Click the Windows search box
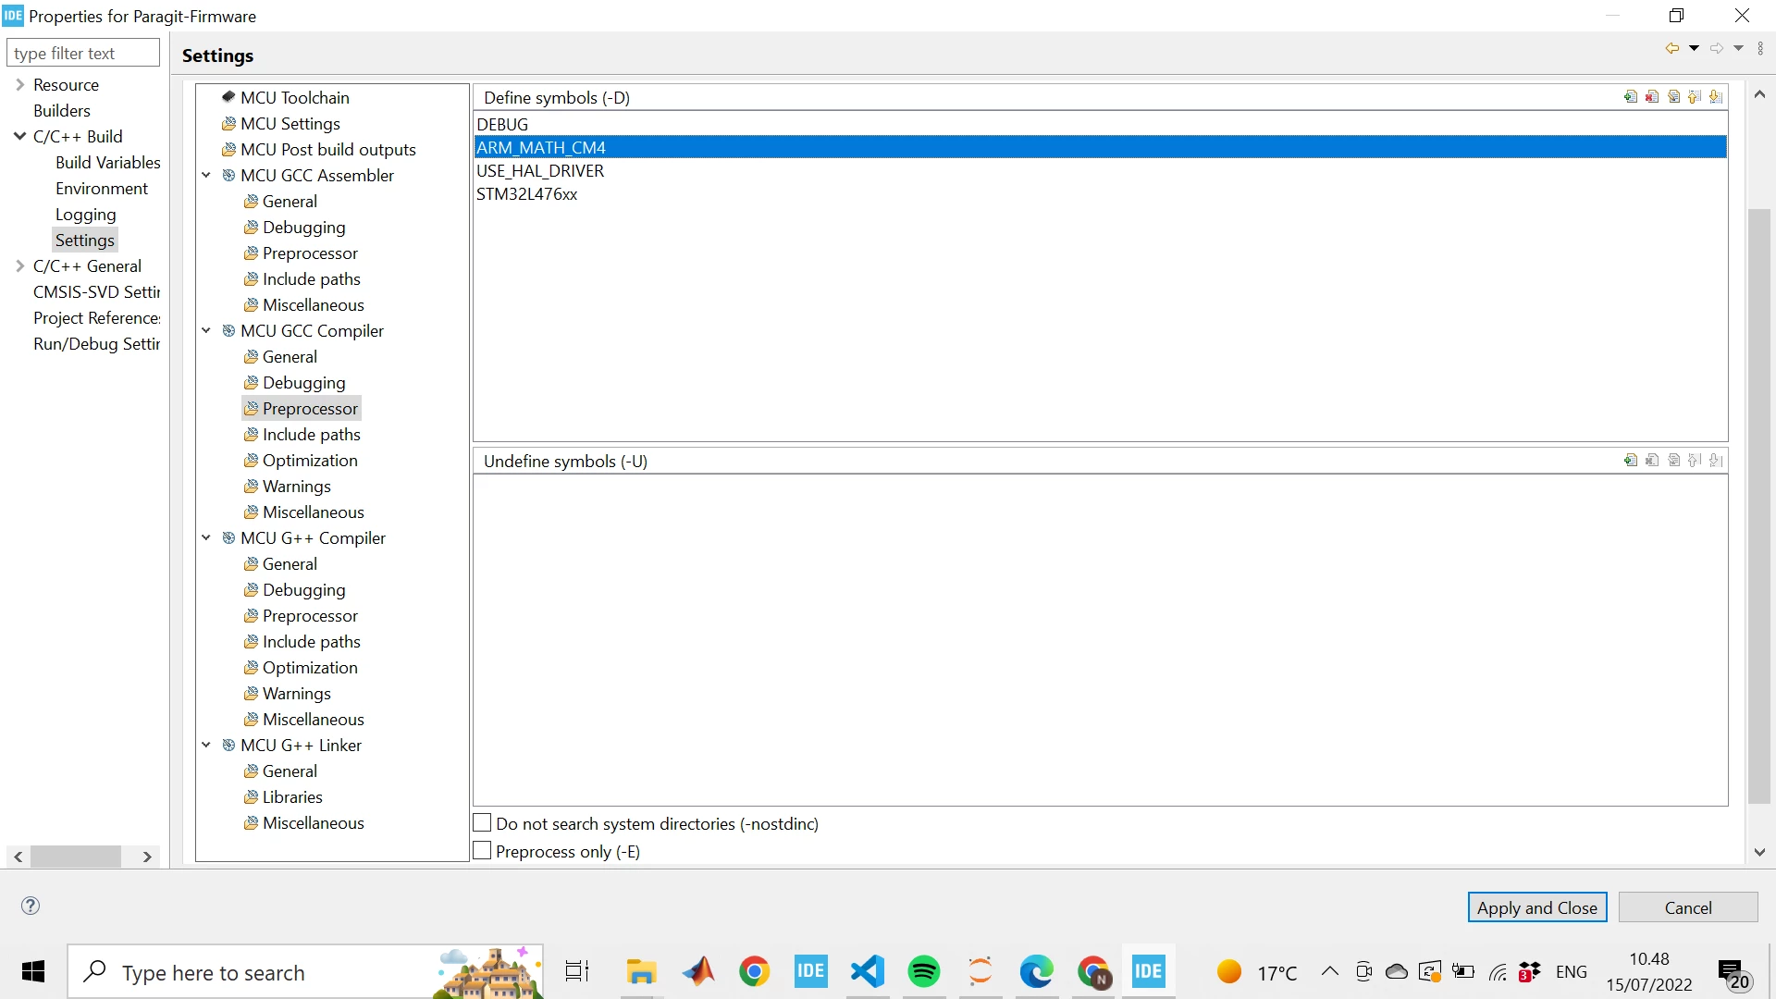Screen dimensions: 1776x999 click(x=305, y=971)
